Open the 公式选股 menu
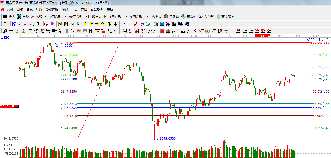The image size is (331, 158). pyautogui.click(x=52, y=9)
